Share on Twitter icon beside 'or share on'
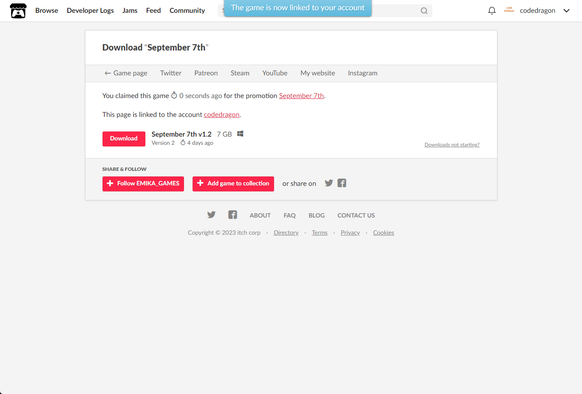Viewport: 582px width, 394px height. click(329, 183)
